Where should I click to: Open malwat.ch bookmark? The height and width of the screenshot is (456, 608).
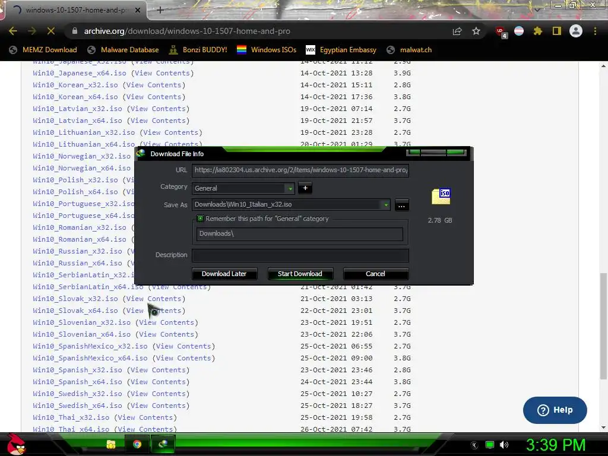409,50
